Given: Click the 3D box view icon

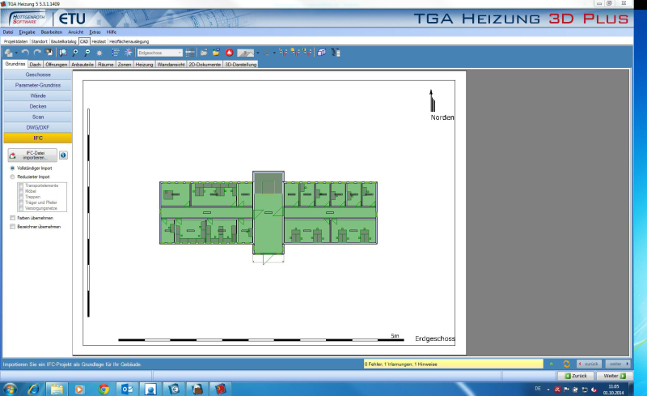Looking at the screenshot, I should coord(322,53).
